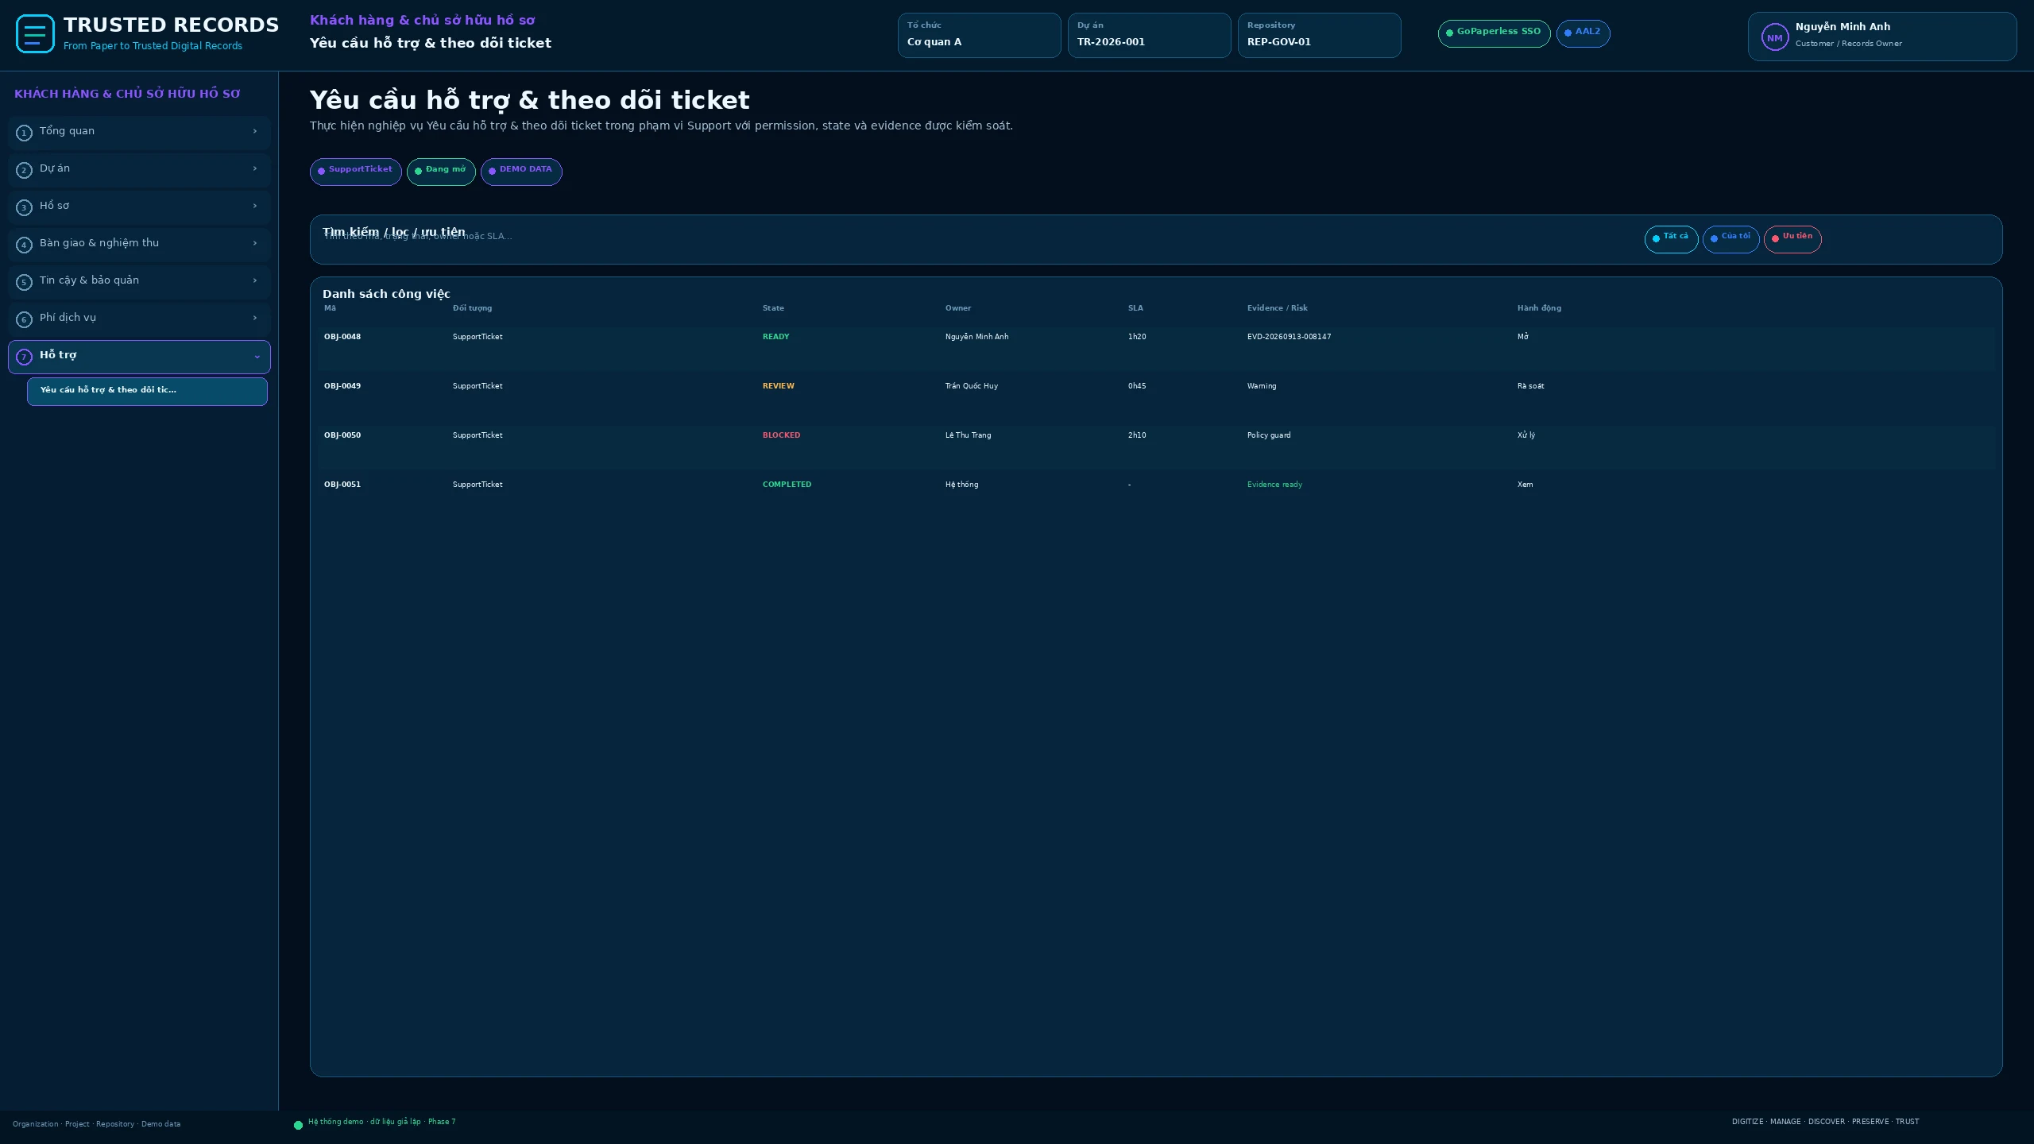Click the Trusted Records menu logo icon
2034x1144 pixels.
[x=35, y=34]
